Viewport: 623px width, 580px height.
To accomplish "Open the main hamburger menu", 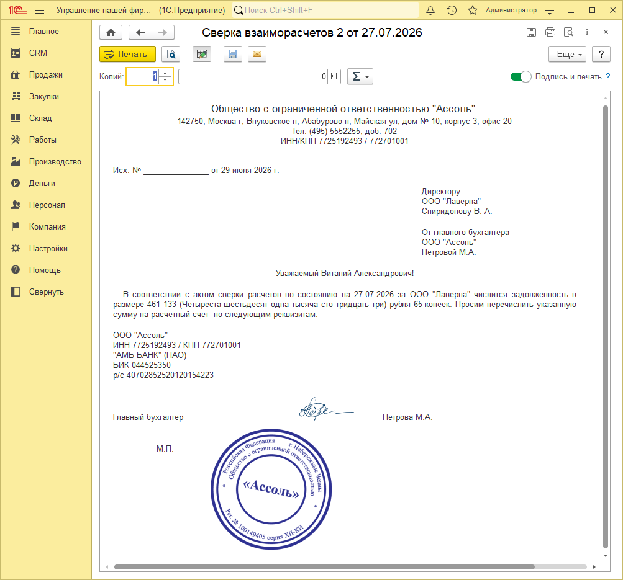I will 40,11.
